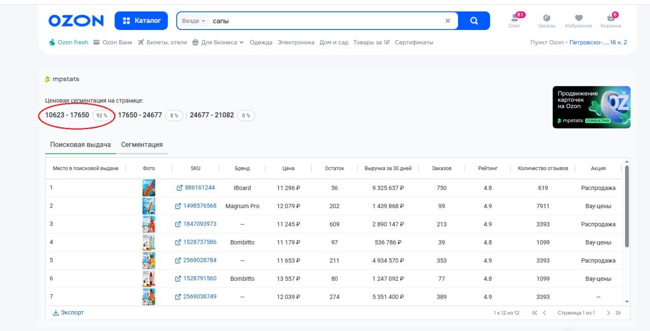650x331 pixels.
Task: Go to next table page arrow
Action: pos(608,313)
